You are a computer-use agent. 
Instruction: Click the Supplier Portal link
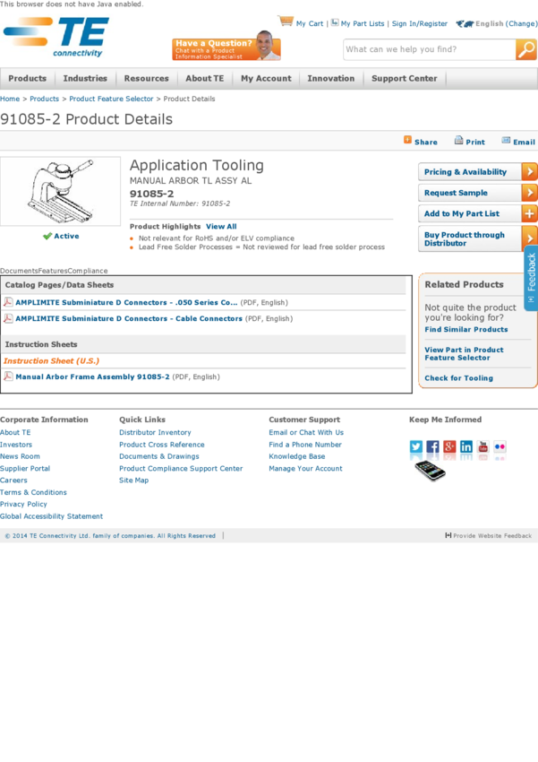pos(25,468)
